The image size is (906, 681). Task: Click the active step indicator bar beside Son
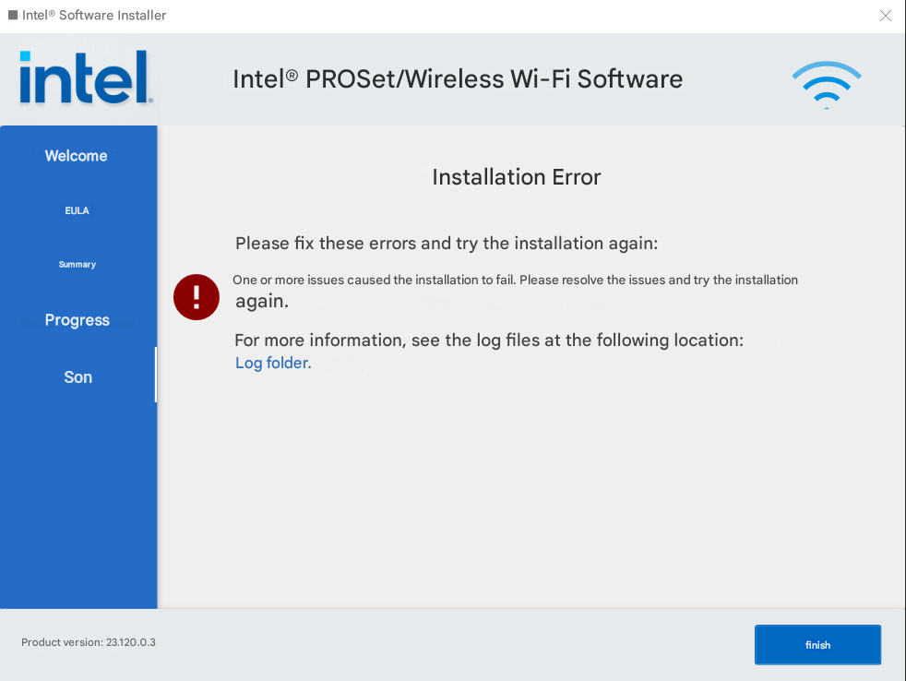click(155, 375)
